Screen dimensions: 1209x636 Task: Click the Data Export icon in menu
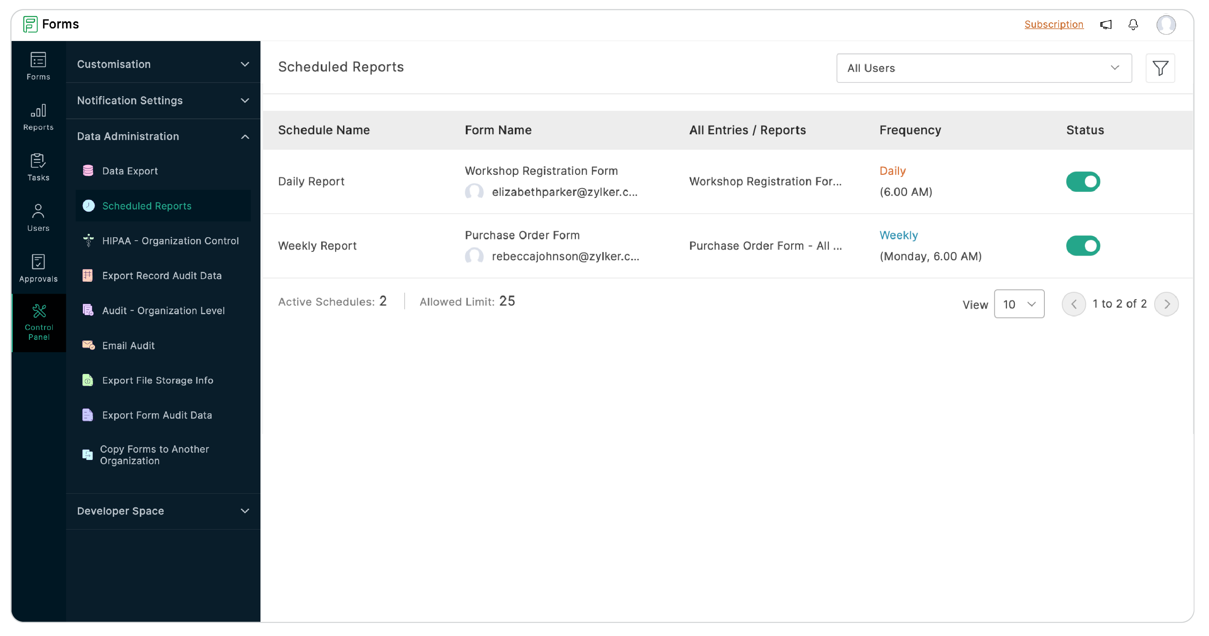coord(88,171)
